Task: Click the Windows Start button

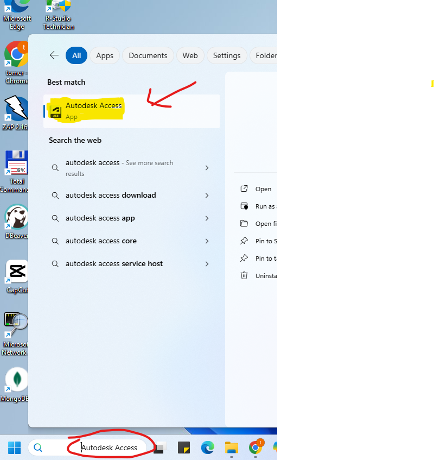Action: 14,448
